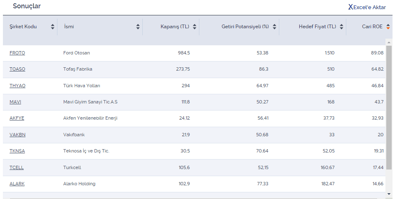Click Hedef Fiyat (TL) sort arrows
This screenshot has height=199, width=395.
pos(341,27)
